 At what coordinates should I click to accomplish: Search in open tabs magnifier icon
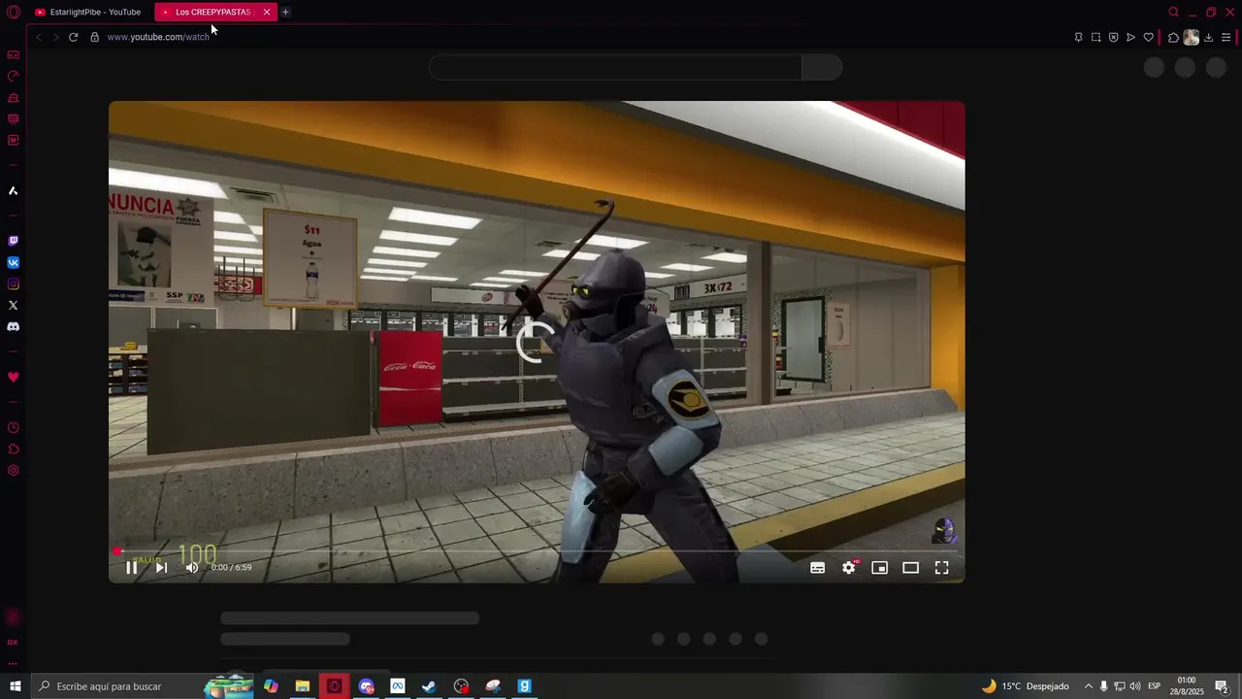(1173, 12)
